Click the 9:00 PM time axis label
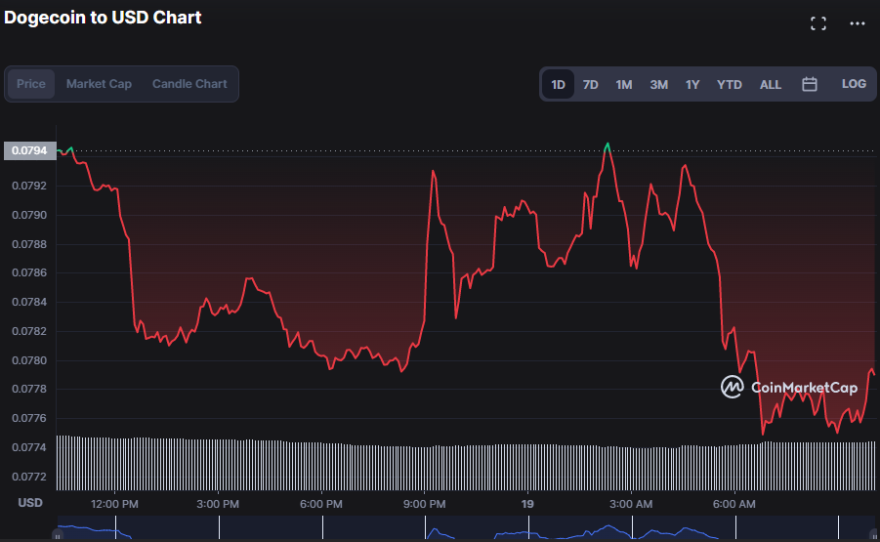This screenshot has height=542, width=880. coord(424,504)
